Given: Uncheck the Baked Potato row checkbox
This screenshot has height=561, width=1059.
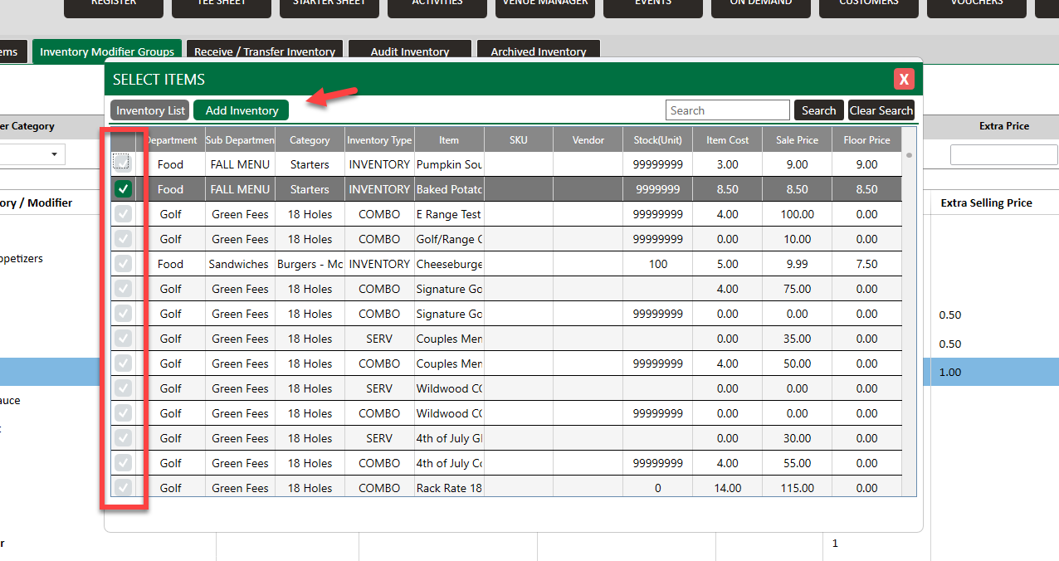Looking at the screenshot, I should click(x=123, y=189).
